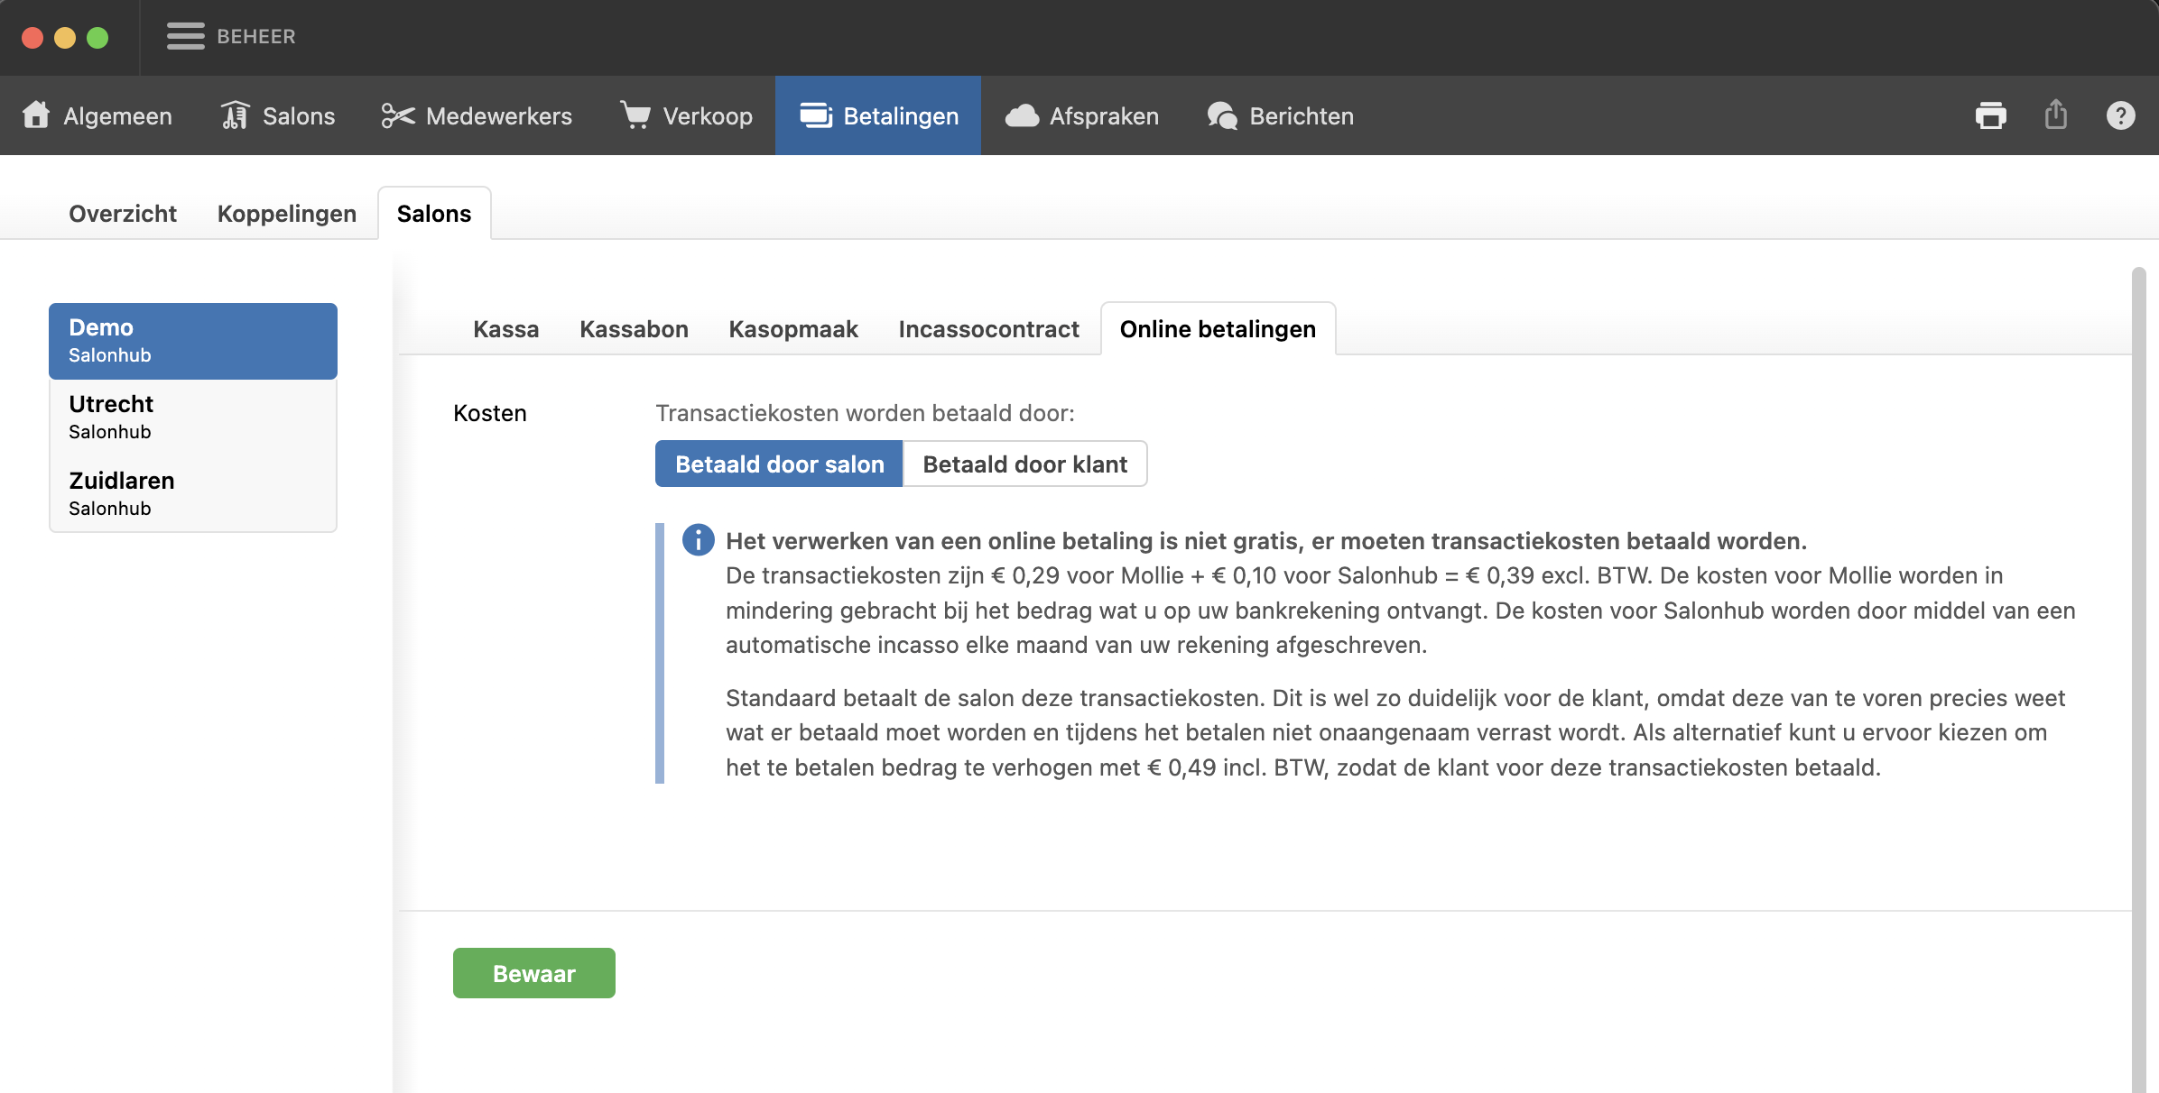Screen dimensions: 2159x1093
Task: Select Betaald door klant option
Action: [x=1024, y=464]
